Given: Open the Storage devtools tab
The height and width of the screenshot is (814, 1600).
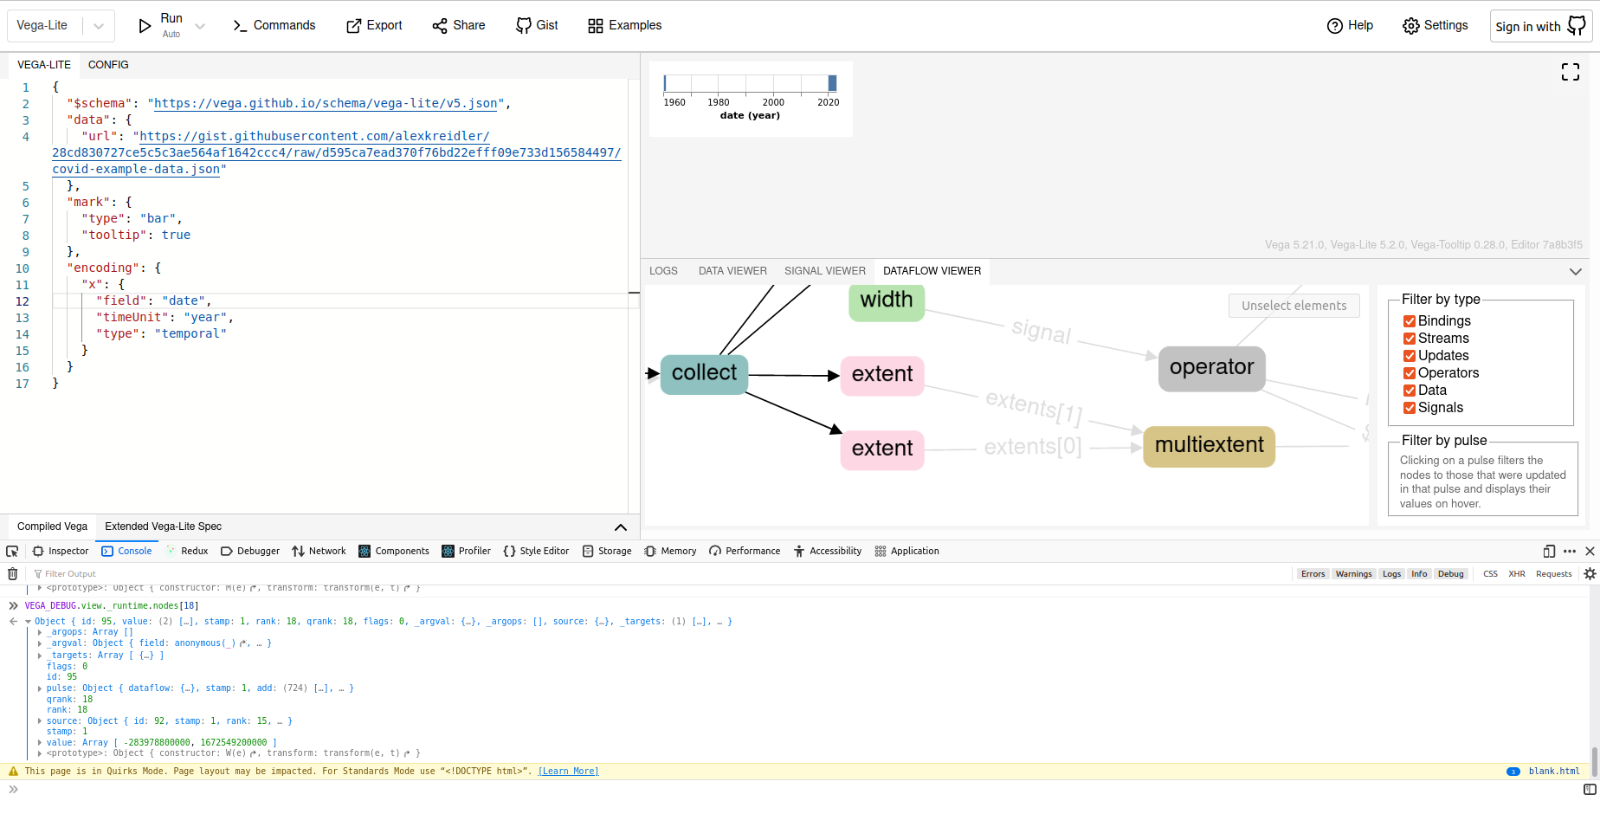Looking at the screenshot, I should point(607,552).
